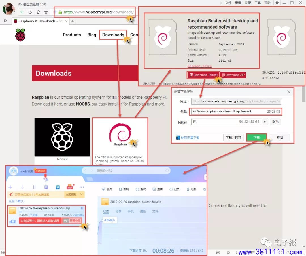Switch to the 手机 detail tab
This screenshot has width=306, height=256.
(131, 211)
